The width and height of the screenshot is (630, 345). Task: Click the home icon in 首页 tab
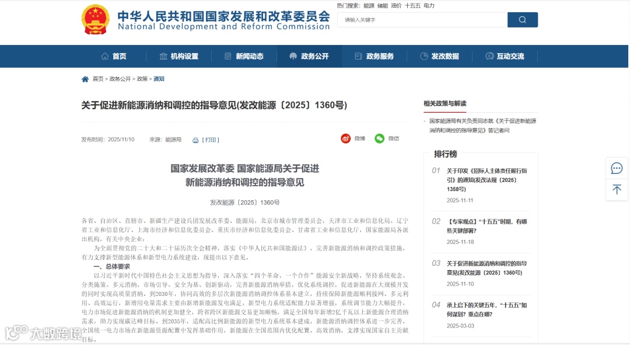[x=105, y=56]
